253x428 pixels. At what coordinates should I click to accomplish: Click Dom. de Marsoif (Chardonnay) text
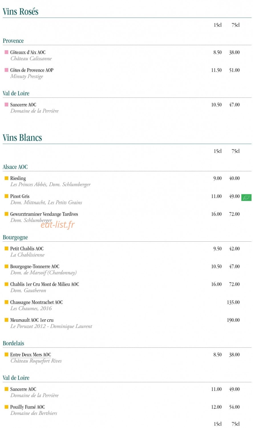pos(43,272)
